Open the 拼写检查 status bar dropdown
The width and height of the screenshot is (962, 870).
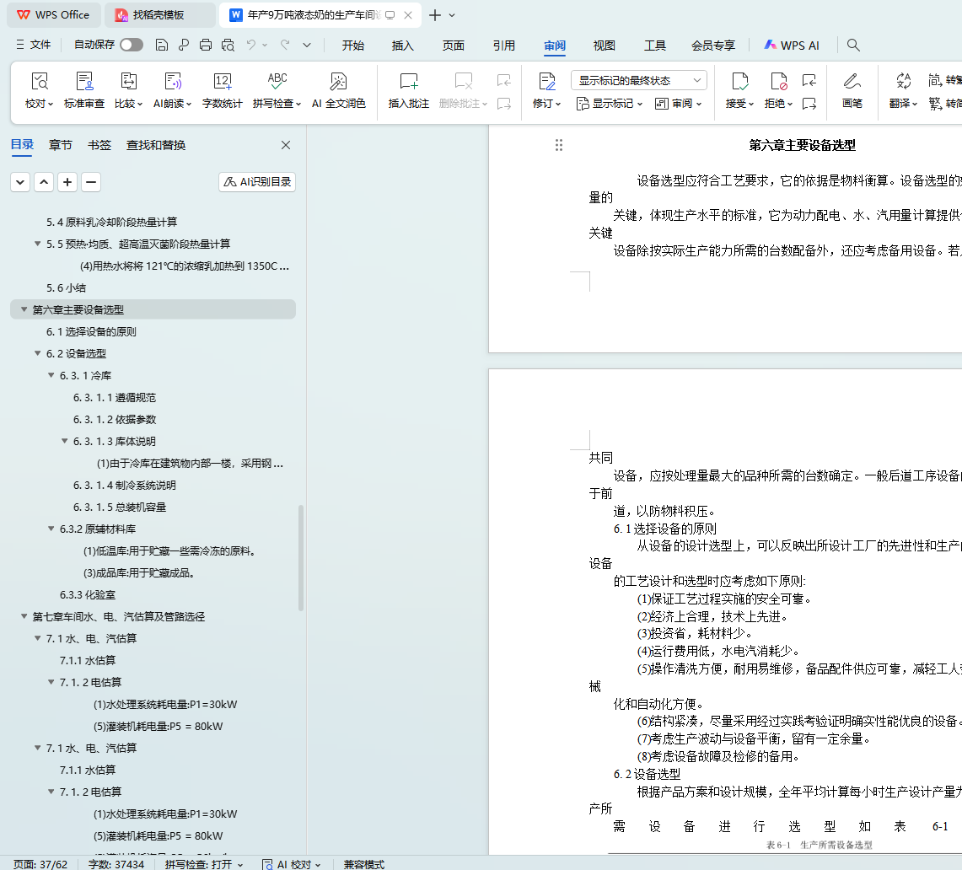coord(205,864)
